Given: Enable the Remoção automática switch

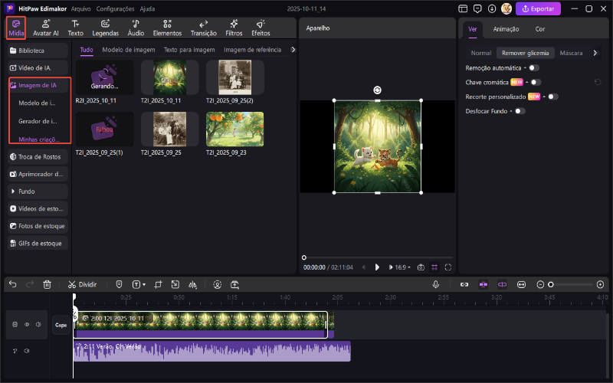Looking at the screenshot, I should point(534,68).
